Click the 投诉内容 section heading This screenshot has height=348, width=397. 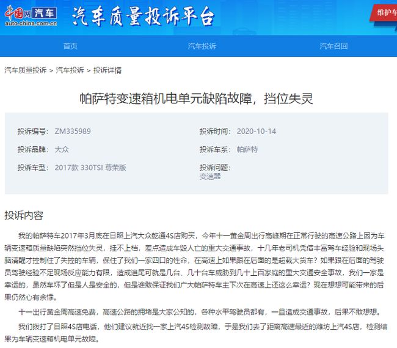pyautogui.click(x=24, y=215)
